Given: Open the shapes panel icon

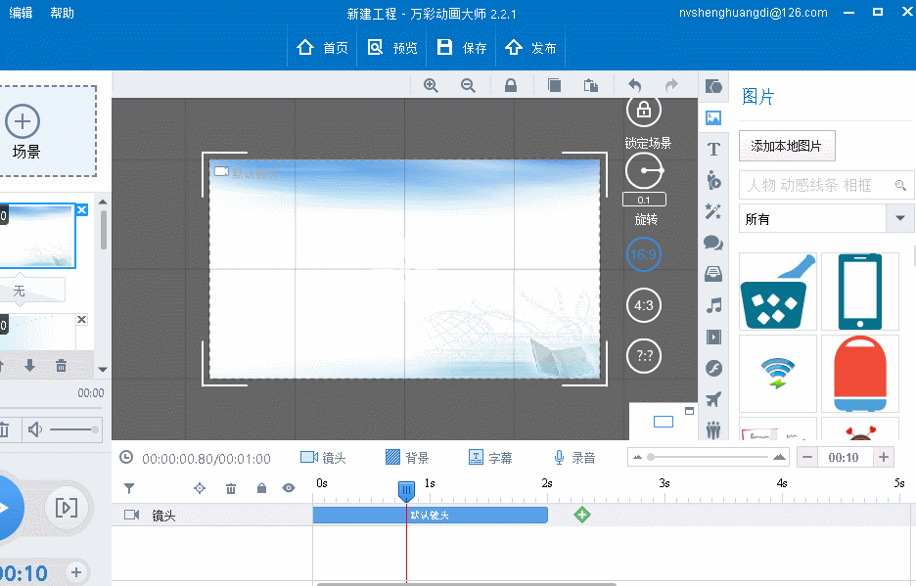Looking at the screenshot, I should 713,86.
